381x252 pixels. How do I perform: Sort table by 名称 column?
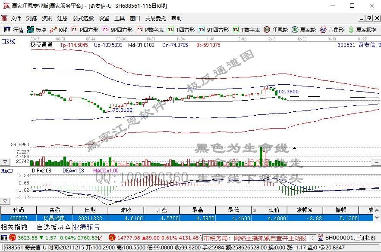tap(54, 210)
